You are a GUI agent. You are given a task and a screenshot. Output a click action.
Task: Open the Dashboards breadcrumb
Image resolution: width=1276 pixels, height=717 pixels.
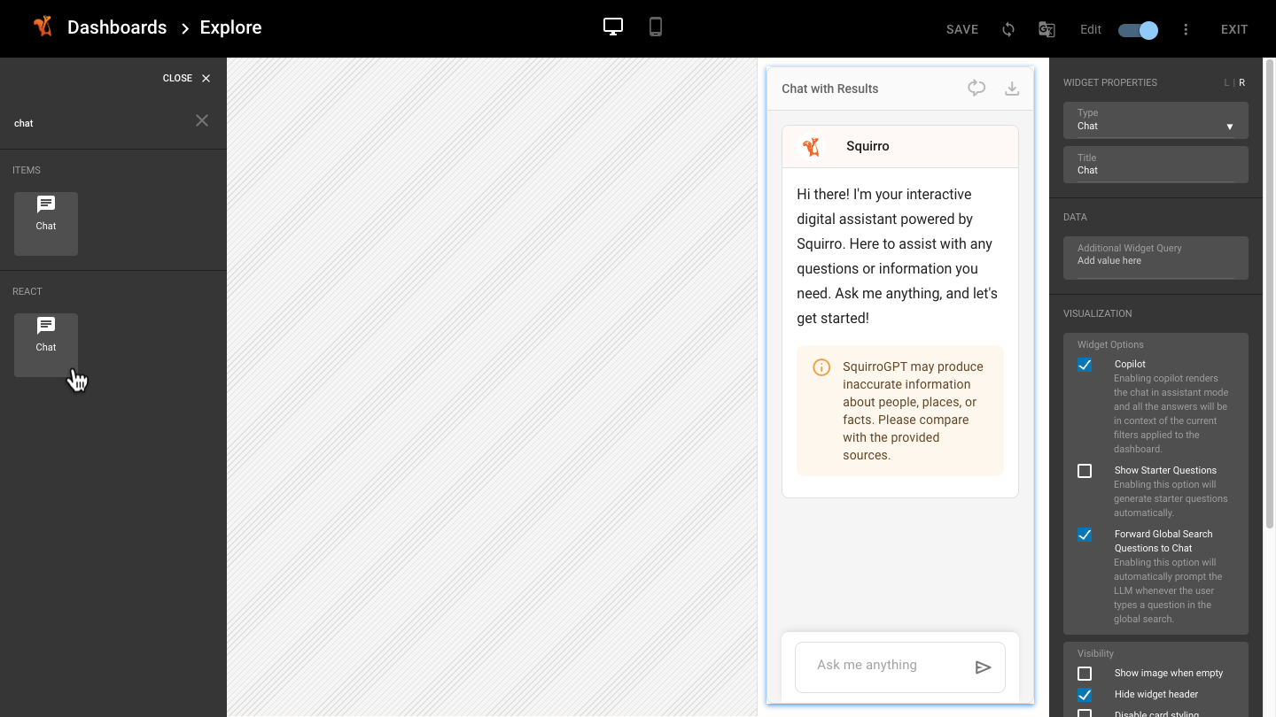point(117,27)
